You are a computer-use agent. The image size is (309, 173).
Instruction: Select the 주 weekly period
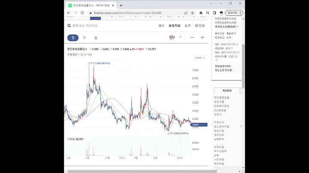(85, 38)
